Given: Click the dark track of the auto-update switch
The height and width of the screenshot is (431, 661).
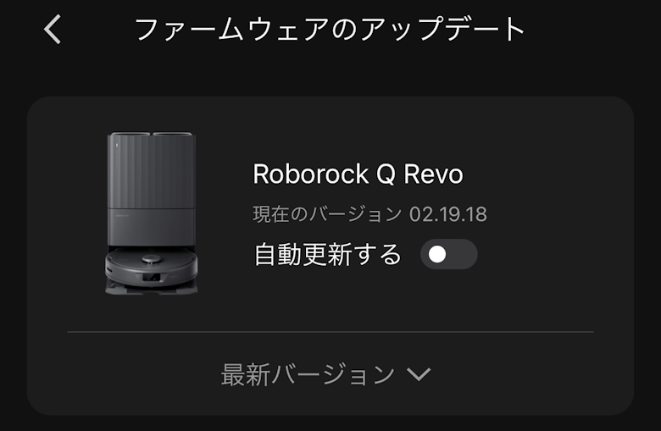Looking at the screenshot, I should [x=462, y=254].
